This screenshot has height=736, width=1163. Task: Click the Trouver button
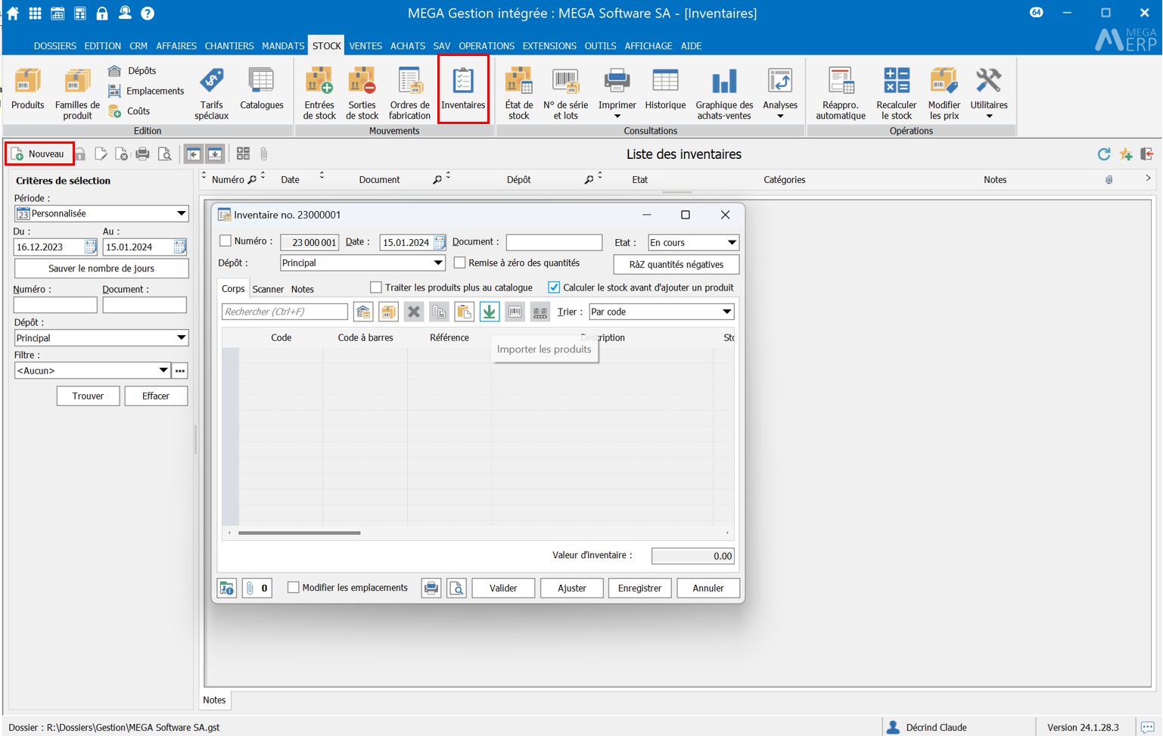point(88,396)
